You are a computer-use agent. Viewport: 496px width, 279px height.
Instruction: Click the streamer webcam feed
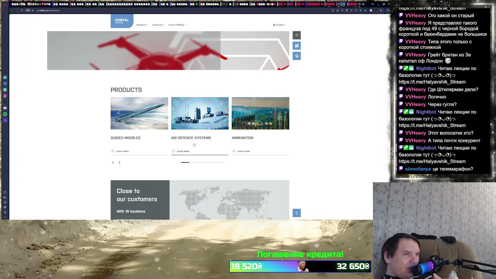click(434, 231)
